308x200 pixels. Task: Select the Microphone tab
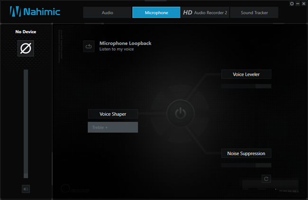(156, 13)
